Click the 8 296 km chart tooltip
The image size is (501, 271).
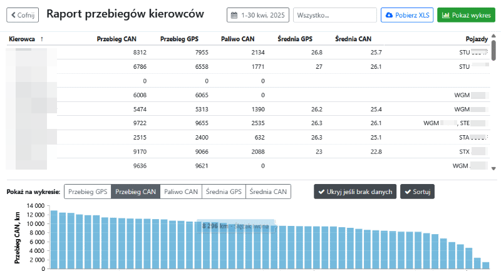coord(236,227)
